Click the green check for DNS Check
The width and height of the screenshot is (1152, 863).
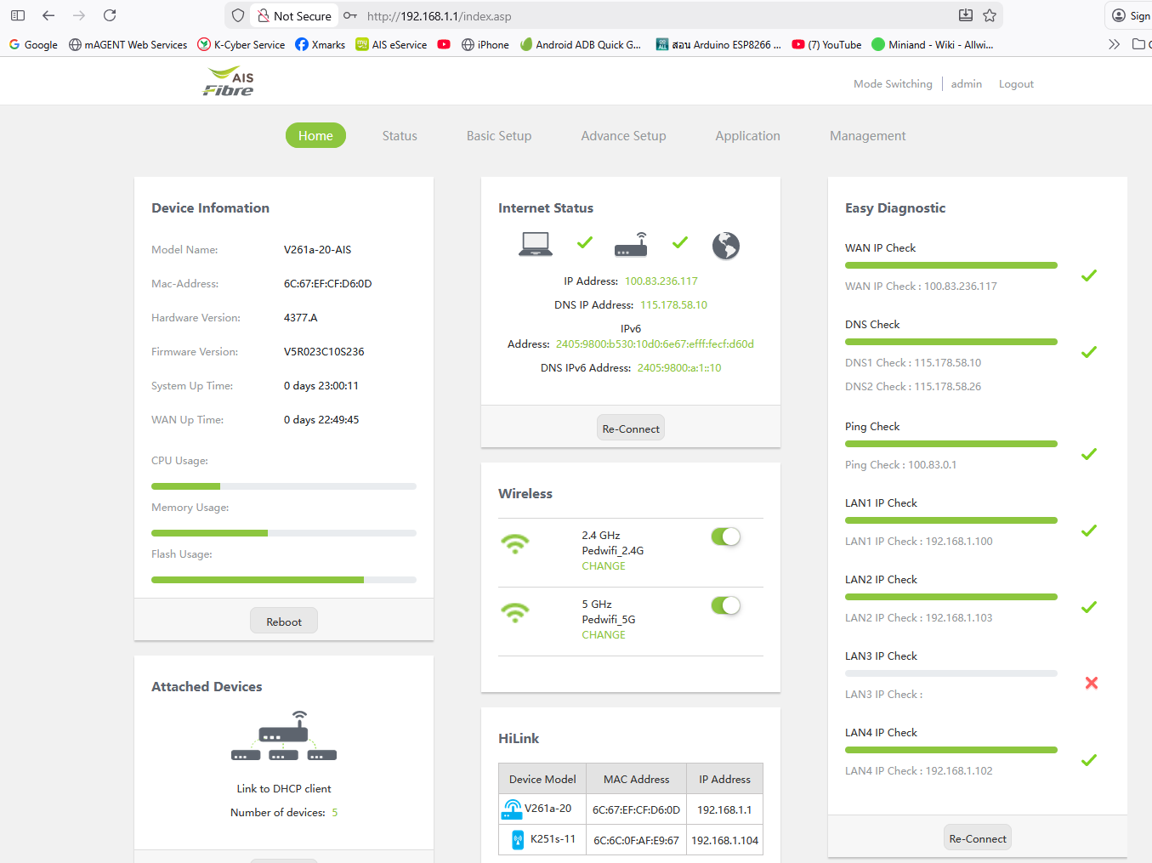(1088, 352)
